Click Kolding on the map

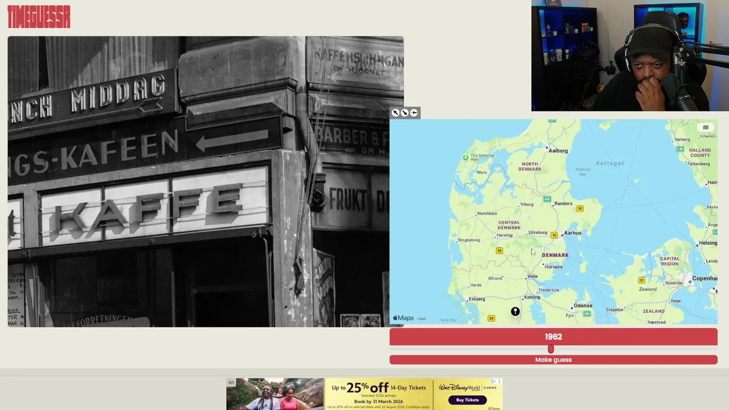tap(532, 297)
